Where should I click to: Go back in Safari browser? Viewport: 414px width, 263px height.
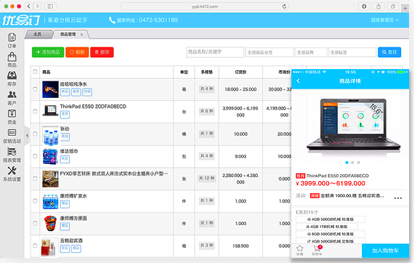pyautogui.click(x=29, y=6)
